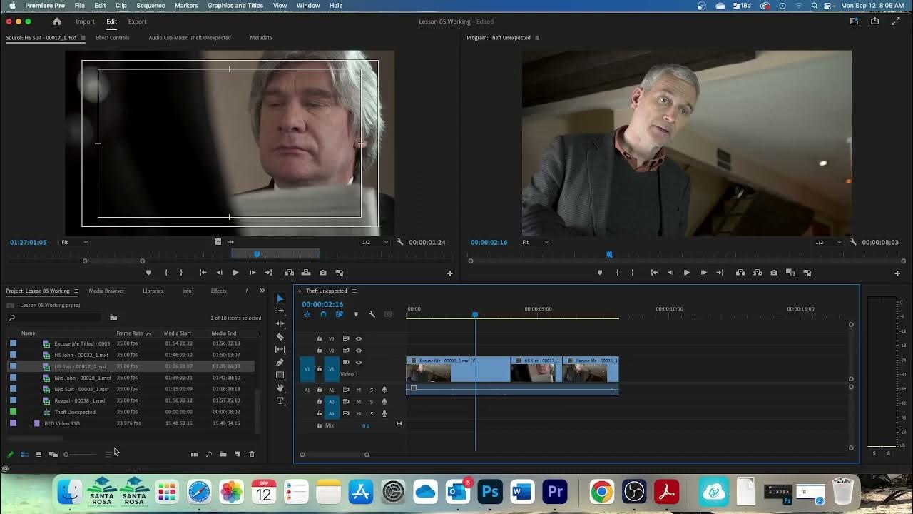
Task: Open Graphics and Titles menu
Action: [x=235, y=5]
